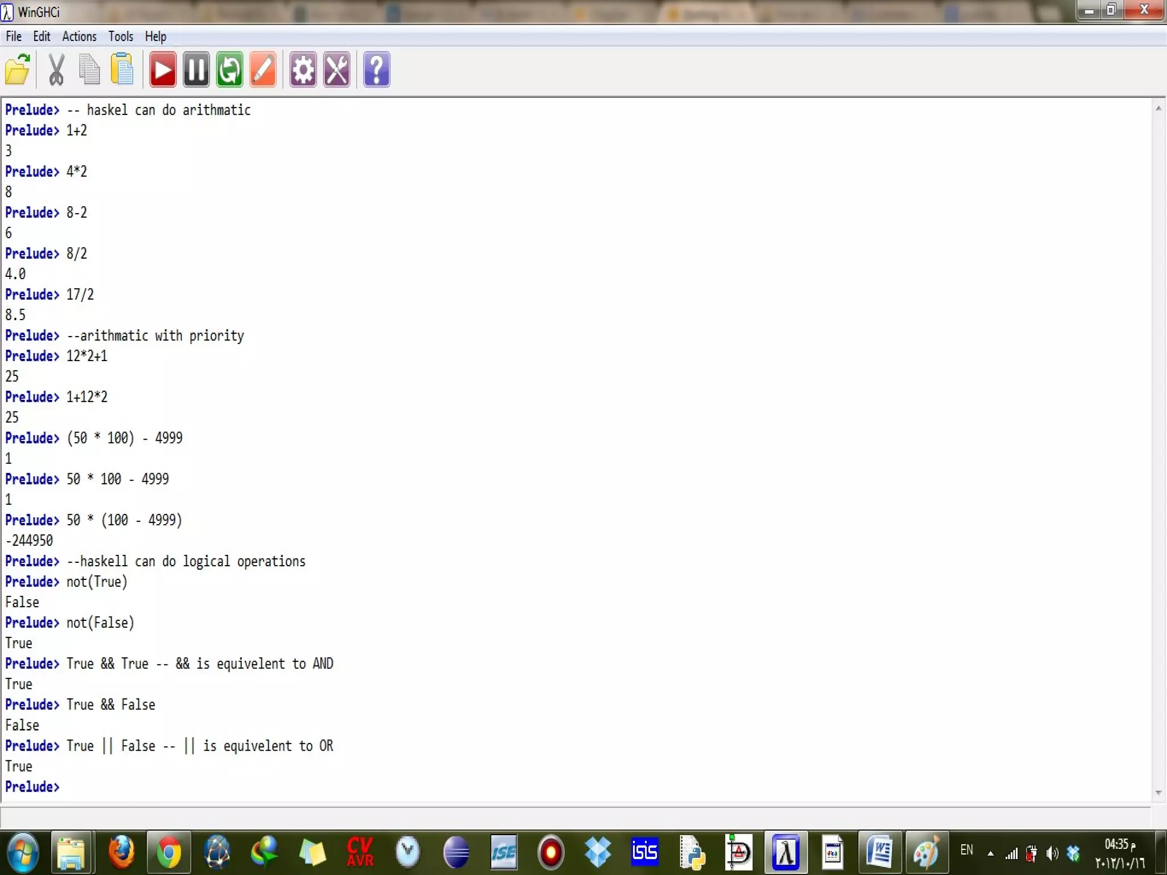
Task: Open the Actions menu
Action: [x=79, y=36]
